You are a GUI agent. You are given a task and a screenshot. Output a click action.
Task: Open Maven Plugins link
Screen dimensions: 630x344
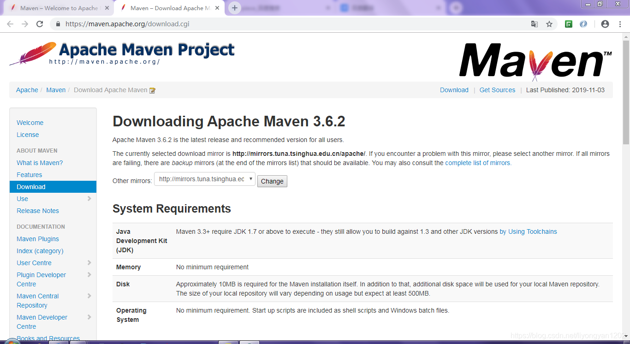[x=38, y=239]
